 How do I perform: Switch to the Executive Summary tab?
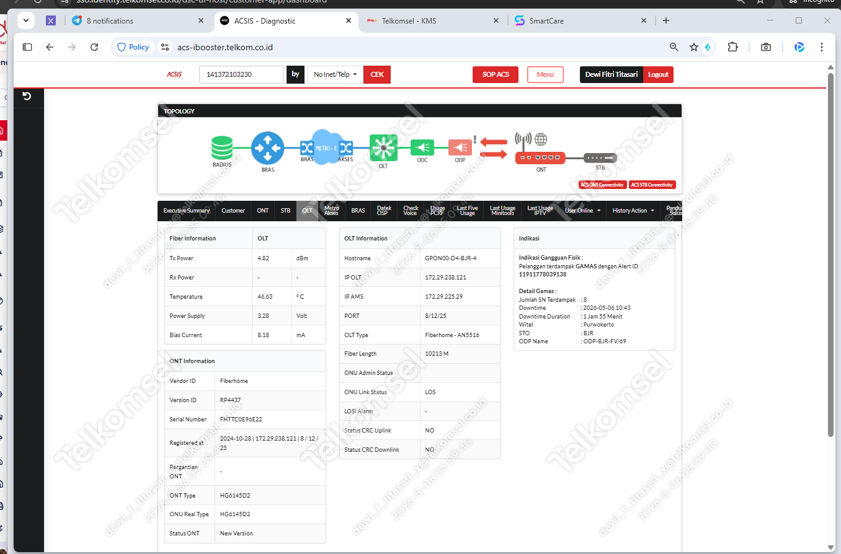pos(187,211)
